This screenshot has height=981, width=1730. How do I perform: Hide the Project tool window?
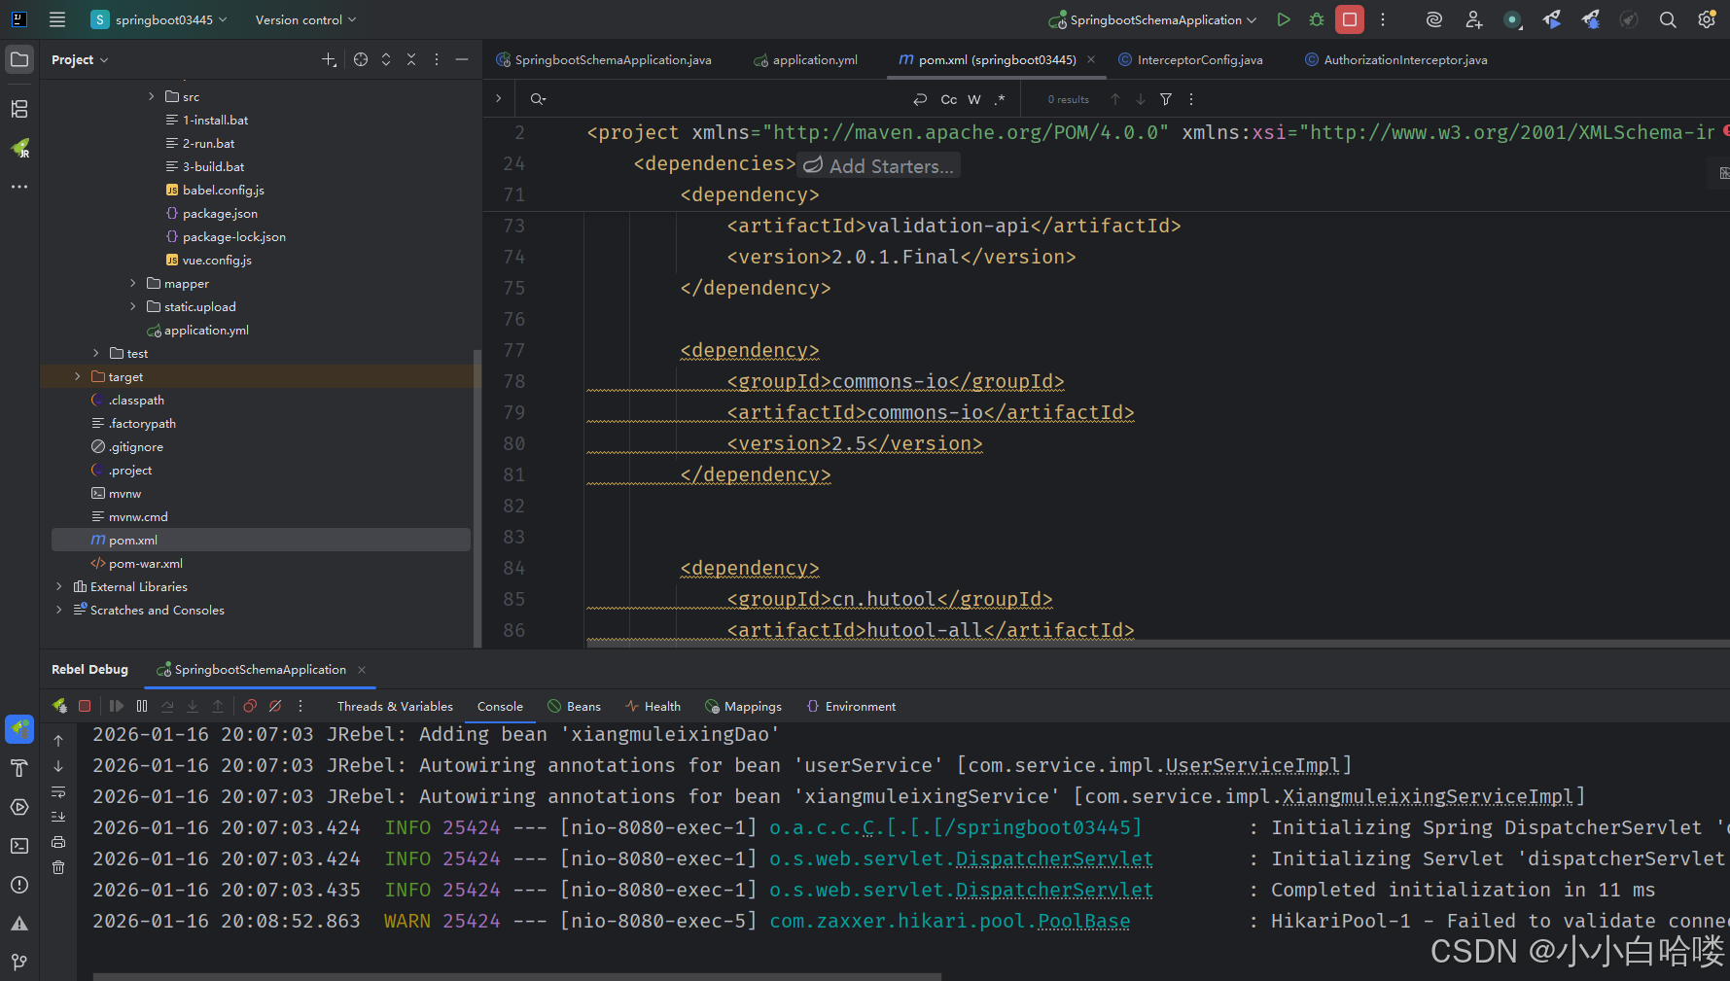(462, 59)
